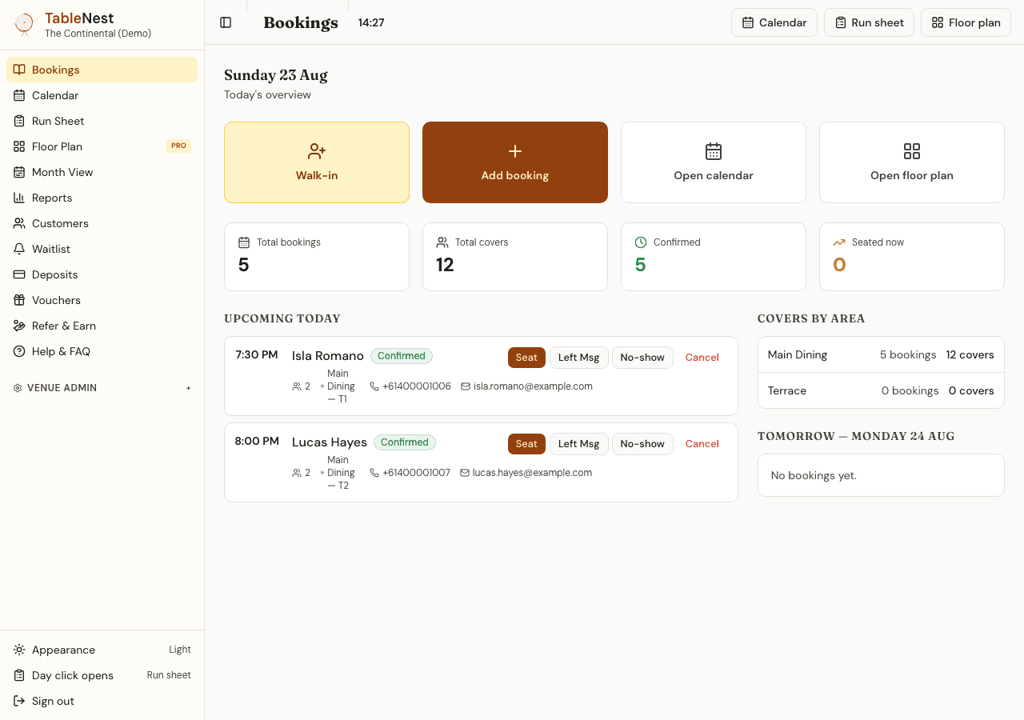Viewport: 1024px width, 720px height.
Task: Expand the Venue Admin section
Action: [102, 388]
